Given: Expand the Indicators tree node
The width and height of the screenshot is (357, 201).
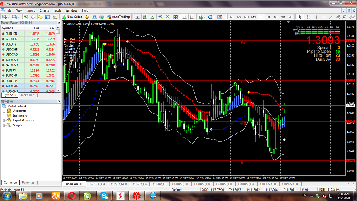Looking at the screenshot, I should [4, 116].
